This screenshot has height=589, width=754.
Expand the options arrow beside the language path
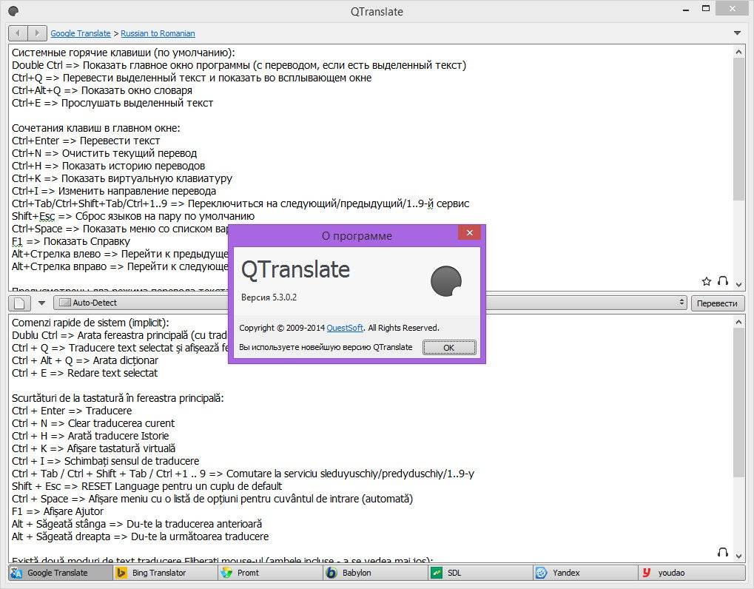pyautogui.click(x=737, y=33)
